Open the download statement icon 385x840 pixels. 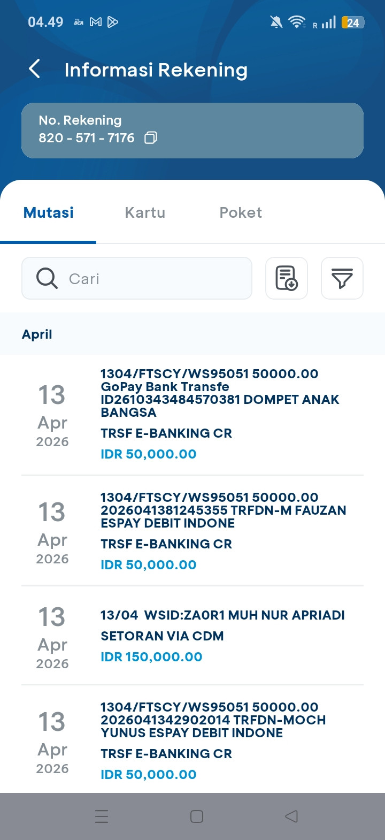pyautogui.click(x=287, y=278)
